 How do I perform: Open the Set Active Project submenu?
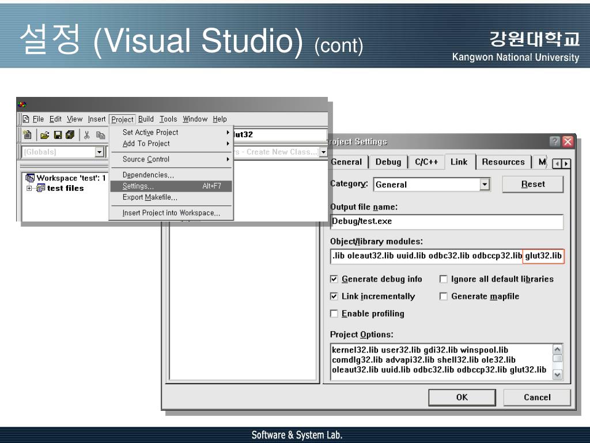(x=172, y=132)
